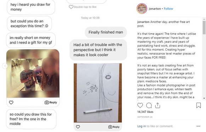Viewport: 206px width, 132px height.
Task: Go to previous image with left arrow
Action: pyautogui.click(x=5, y=66)
